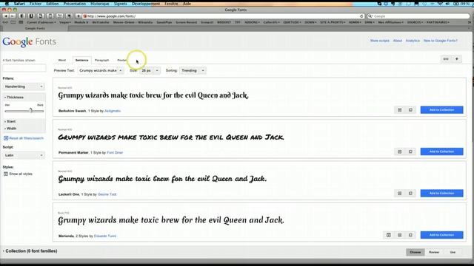
Task: Go forward with Safari's forward arrow
Action: (x=13, y=16)
